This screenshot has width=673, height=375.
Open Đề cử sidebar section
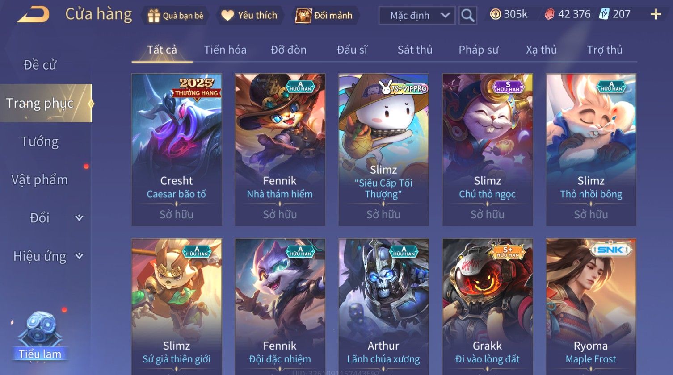(x=40, y=65)
